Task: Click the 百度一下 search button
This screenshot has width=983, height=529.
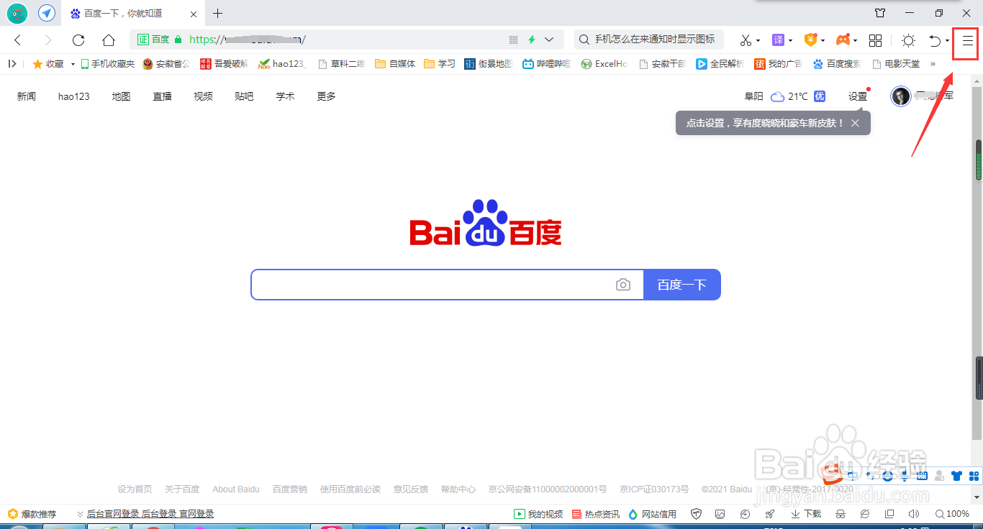Action: tap(682, 285)
